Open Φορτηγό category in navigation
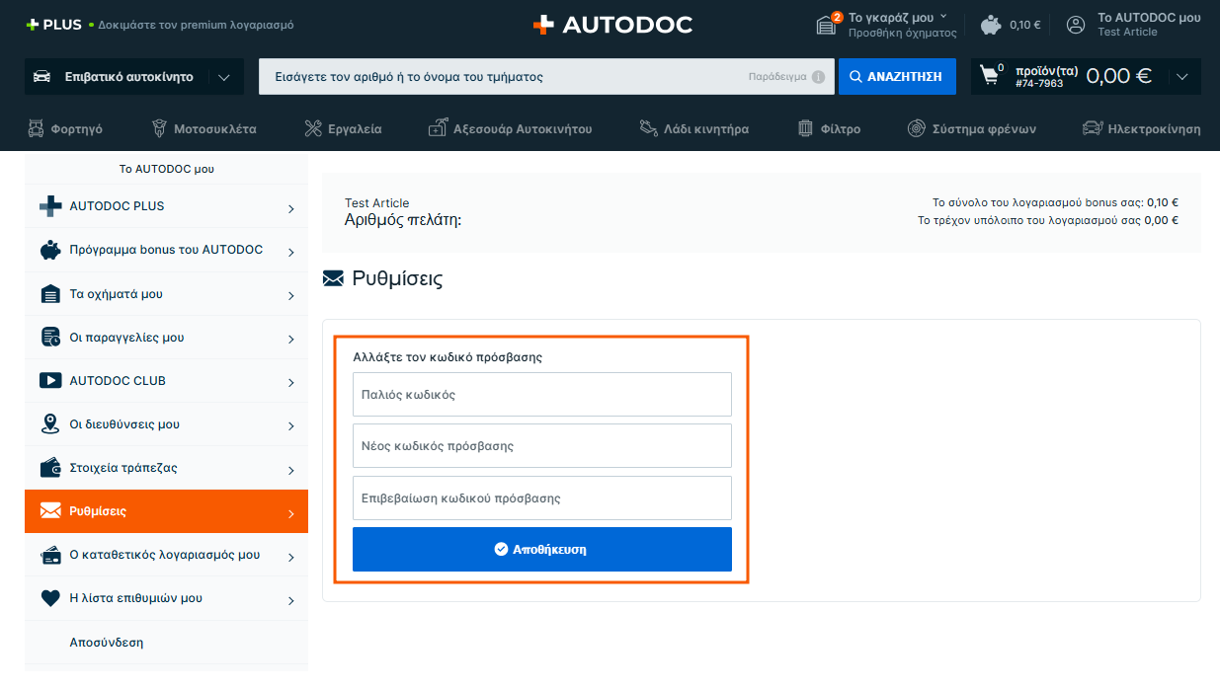The width and height of the screenshot is (1220, 689). (64, 128)
